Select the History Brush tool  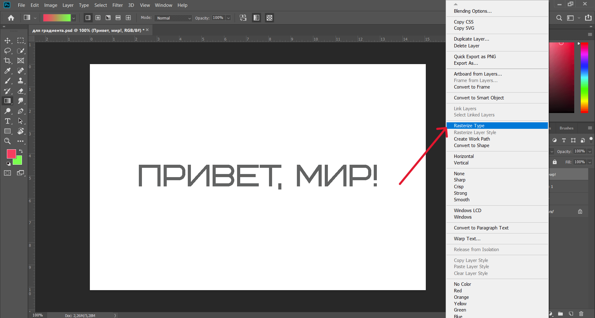coord(7,91)
